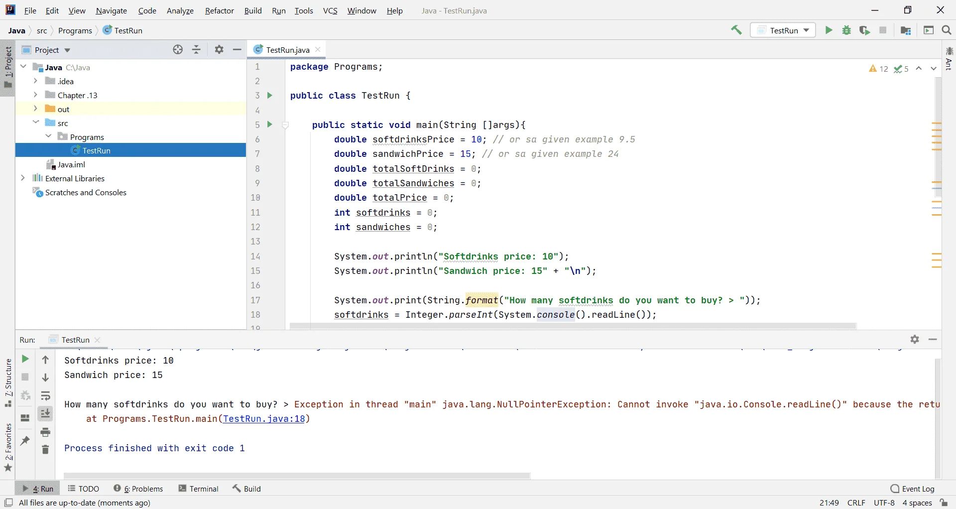Rerun TestRun in the Run panel
This screenshot has height=509, width=956.
[25, 359]
